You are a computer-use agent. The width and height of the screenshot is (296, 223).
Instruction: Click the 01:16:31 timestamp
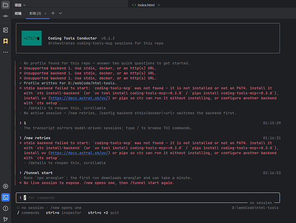[272, 138]
